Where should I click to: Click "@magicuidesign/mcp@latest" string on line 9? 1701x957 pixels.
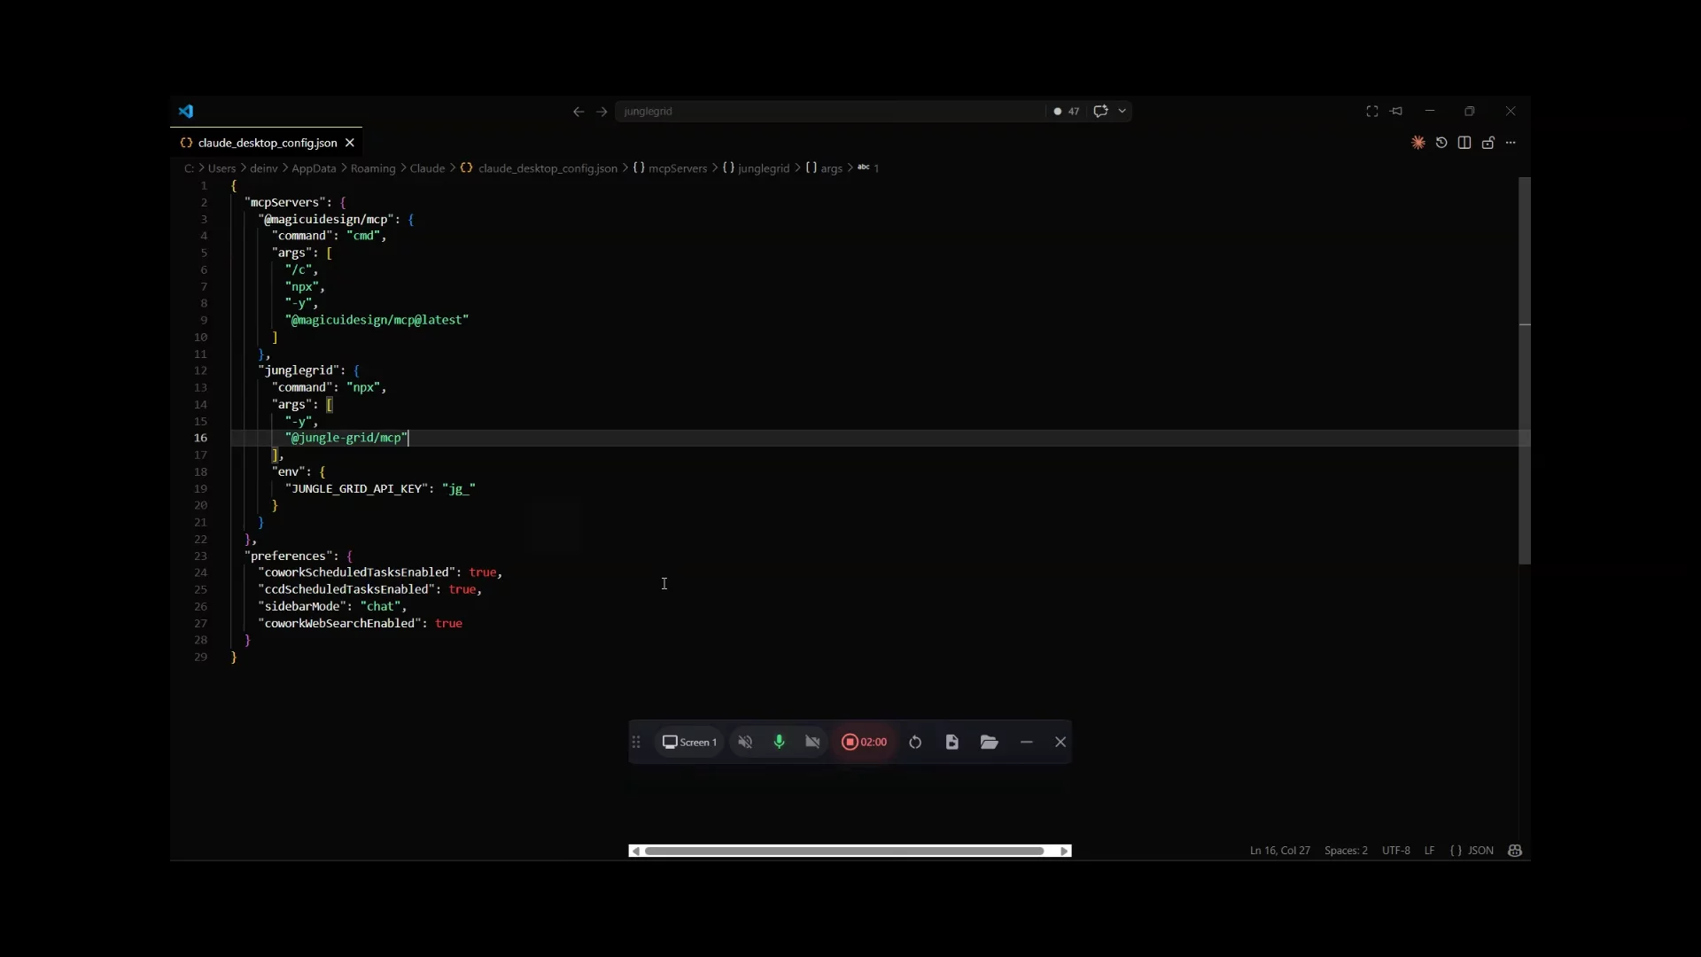[377, 320]
